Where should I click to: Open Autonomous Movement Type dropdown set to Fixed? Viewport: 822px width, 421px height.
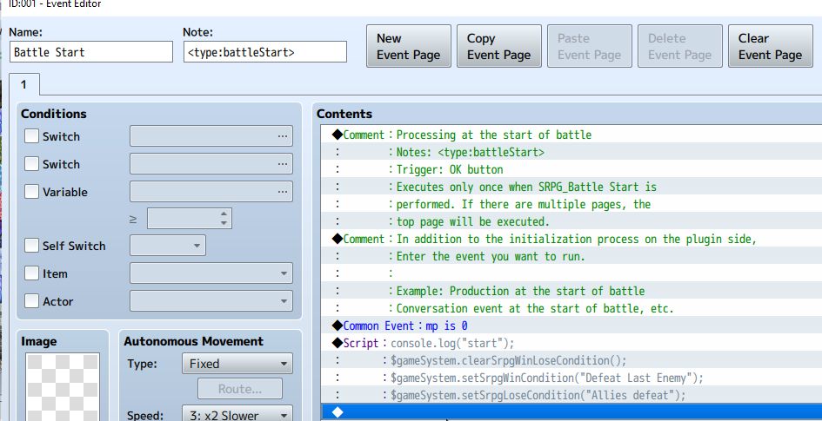[237, 364]
